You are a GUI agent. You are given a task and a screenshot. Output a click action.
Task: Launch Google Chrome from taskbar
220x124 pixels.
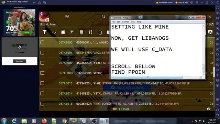tap(64, 121)
